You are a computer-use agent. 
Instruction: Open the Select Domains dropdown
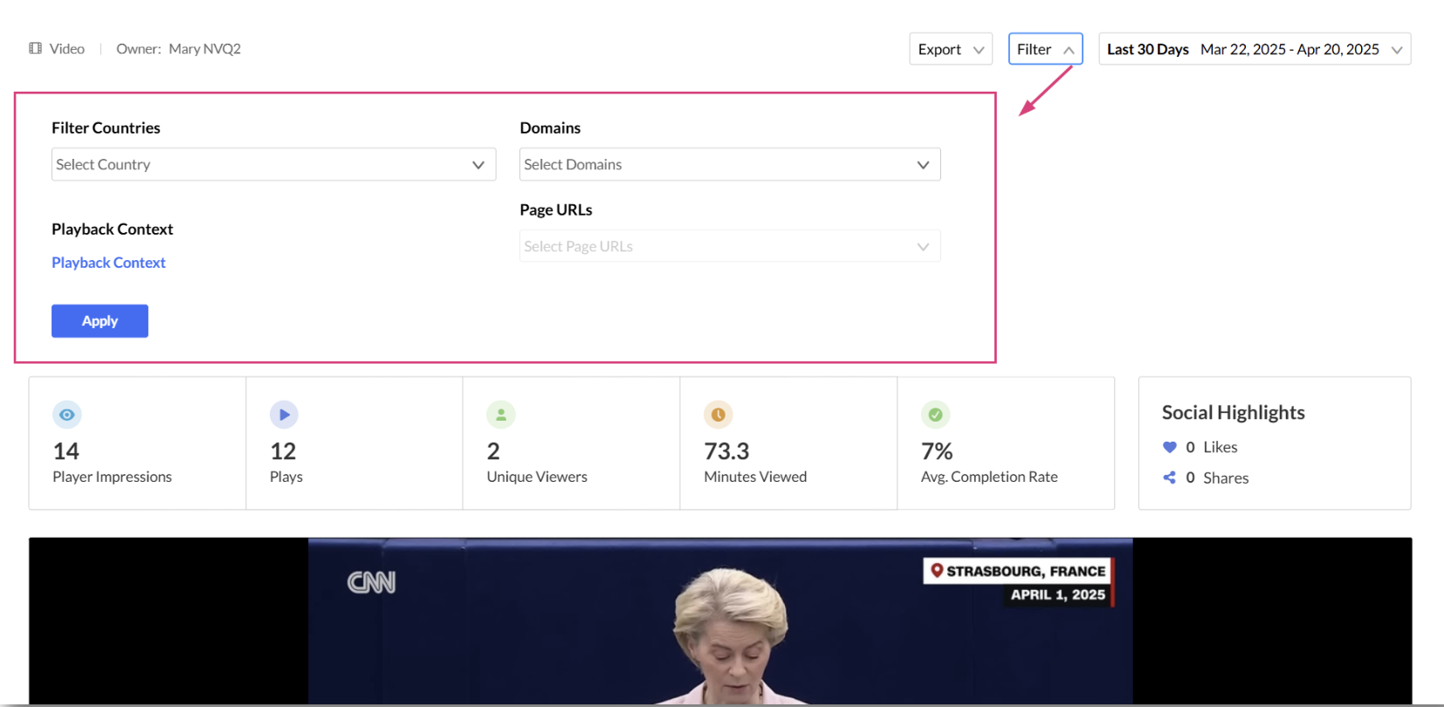730,164
